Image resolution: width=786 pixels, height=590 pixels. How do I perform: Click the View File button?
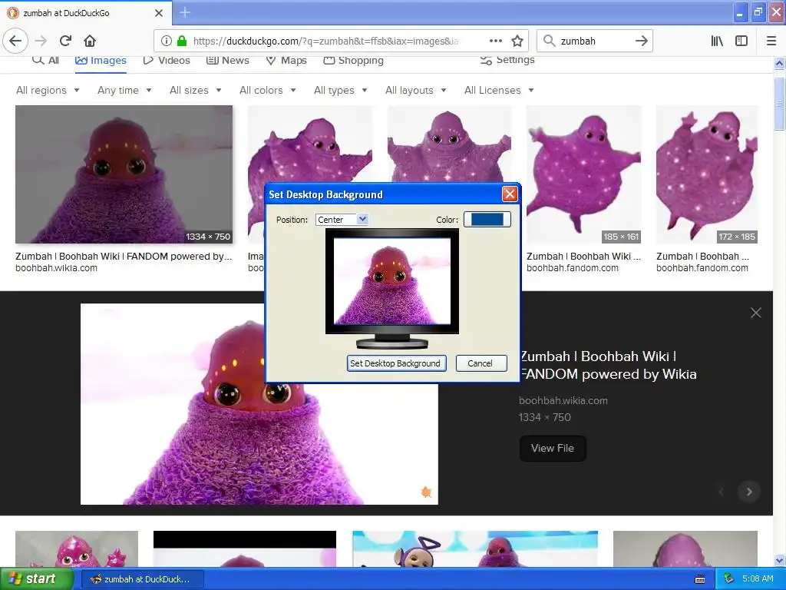tap(553, 448)
